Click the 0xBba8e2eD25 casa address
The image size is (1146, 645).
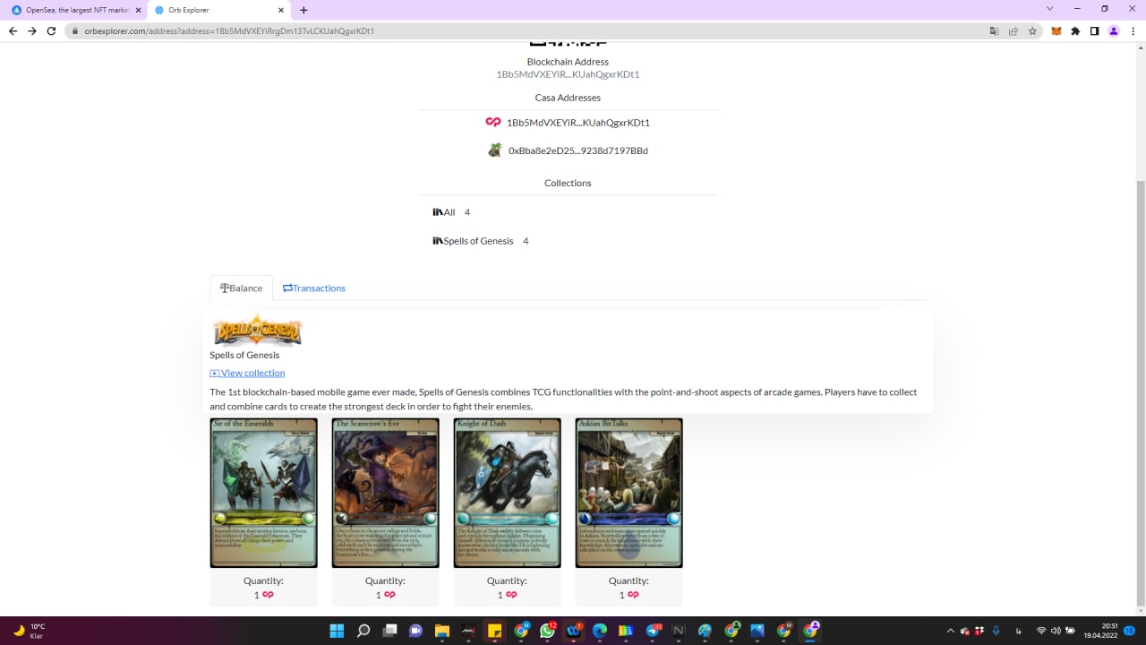click(x=578, y=150)
